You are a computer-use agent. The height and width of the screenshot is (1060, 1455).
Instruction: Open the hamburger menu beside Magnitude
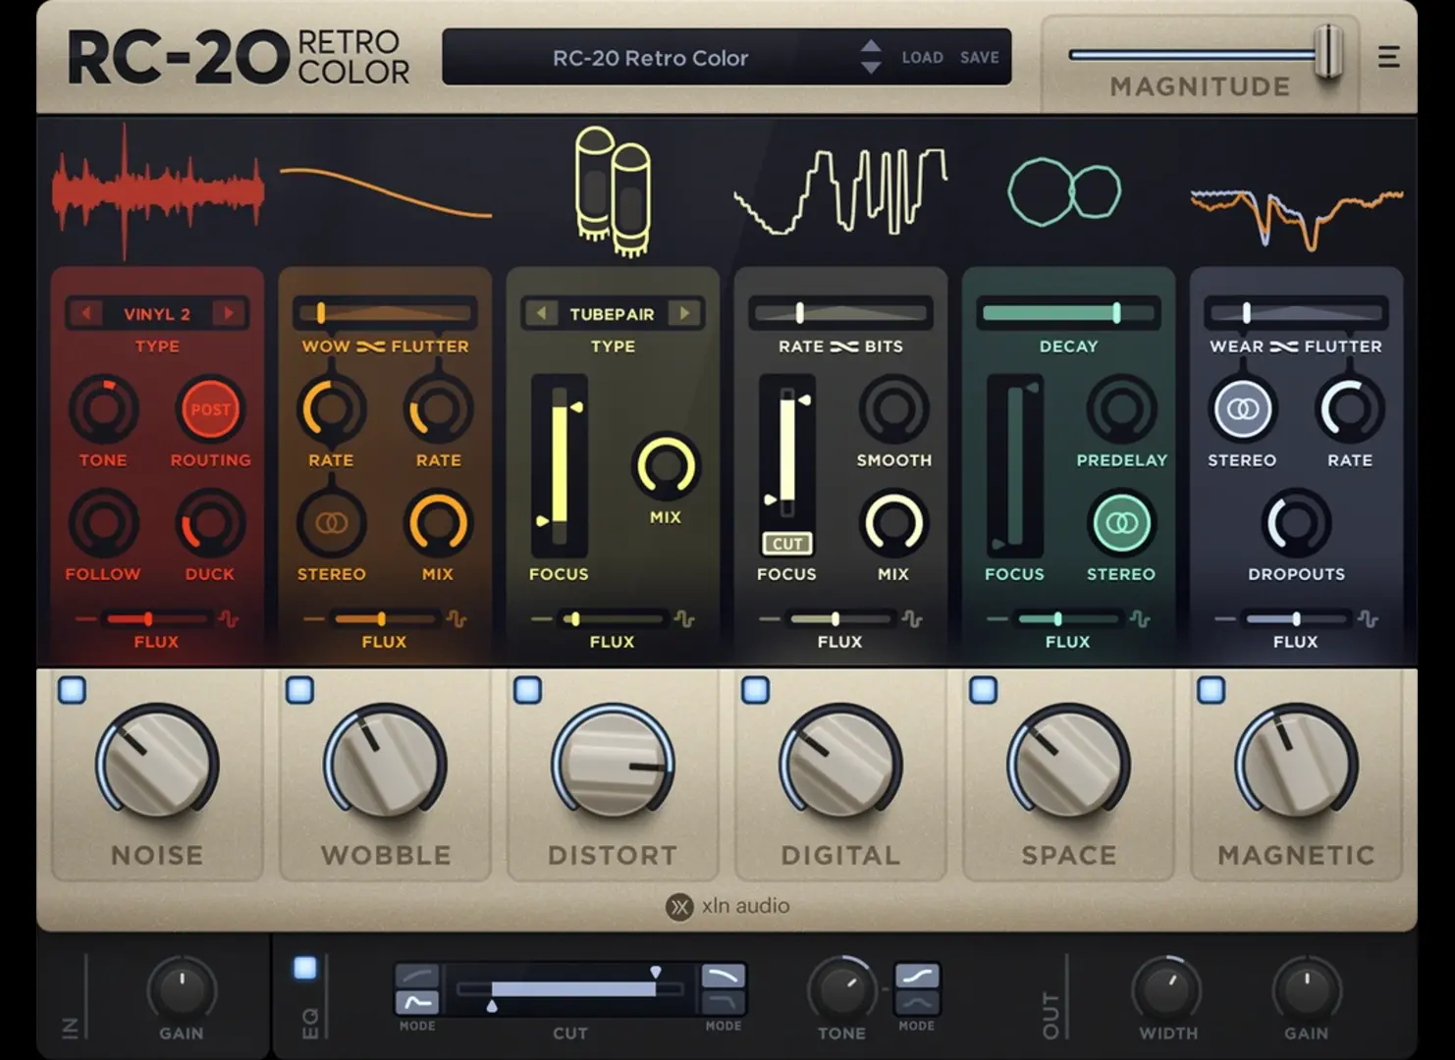click(x=1387, y=57)
